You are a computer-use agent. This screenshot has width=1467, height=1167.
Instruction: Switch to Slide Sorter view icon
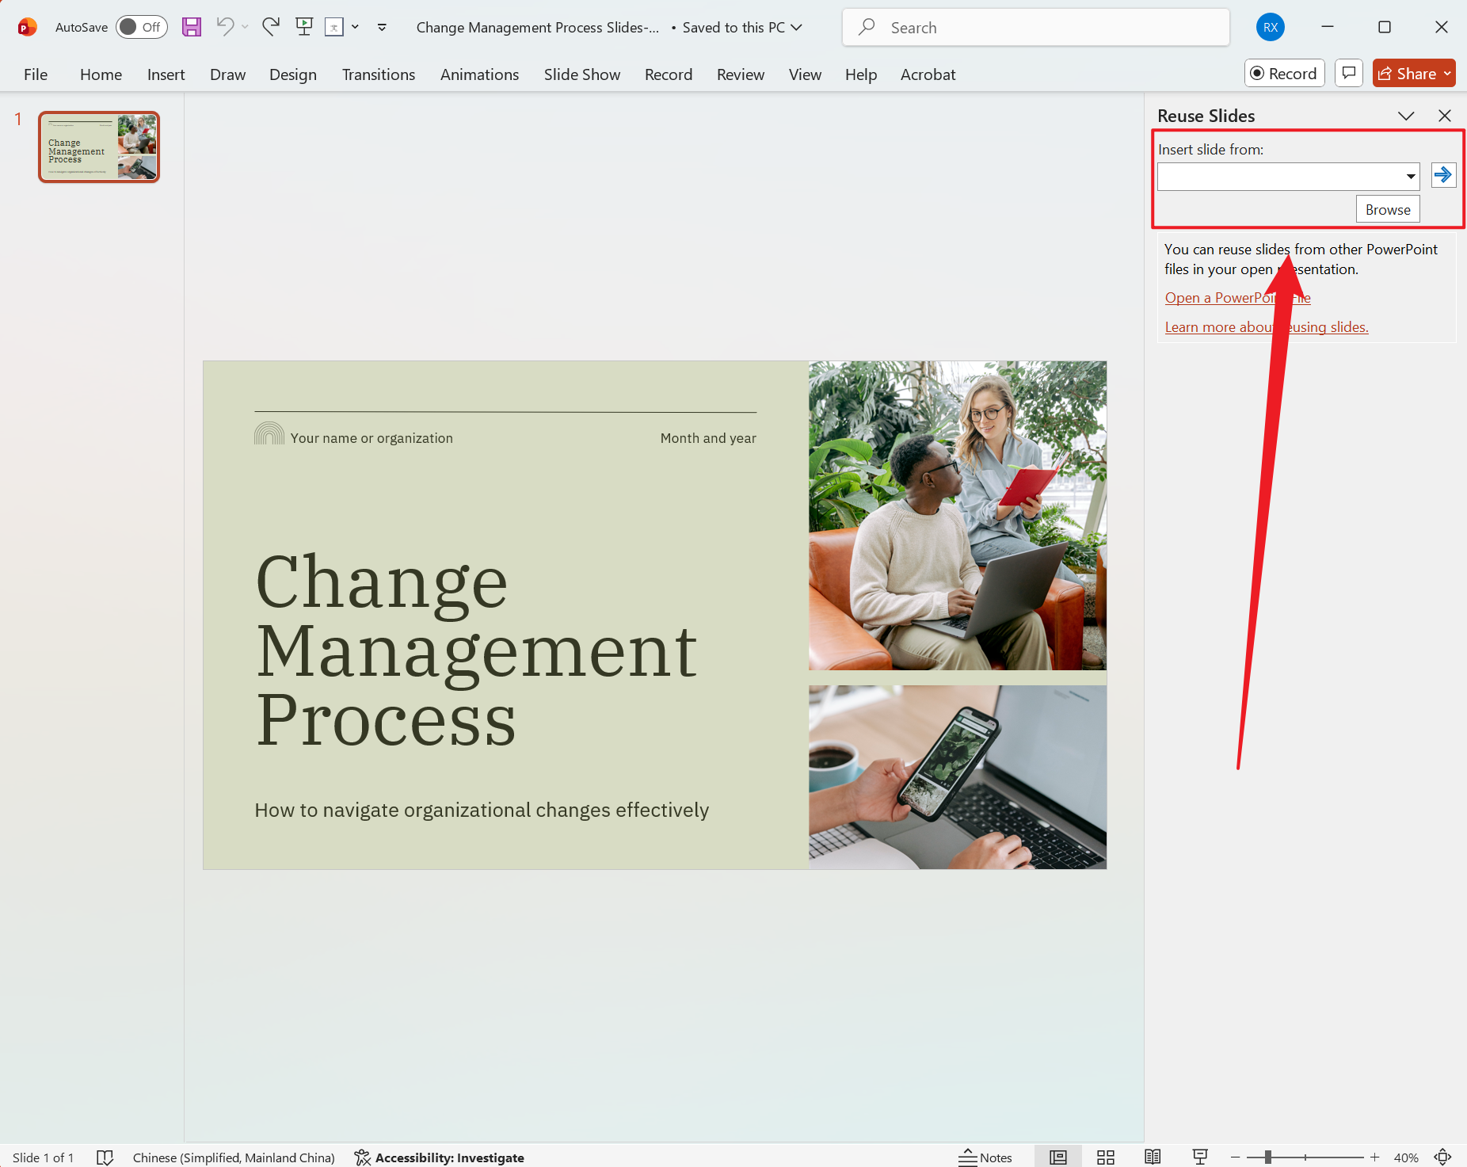pyautogui.click(x=1106, y=1157)
